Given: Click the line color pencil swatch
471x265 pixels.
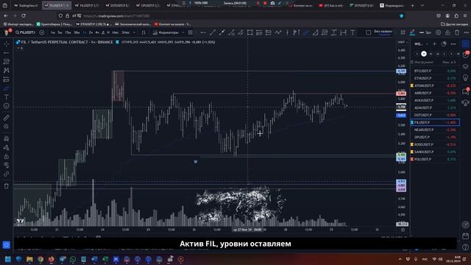Looking at the screenshot, I should click(x=412, y=32).
